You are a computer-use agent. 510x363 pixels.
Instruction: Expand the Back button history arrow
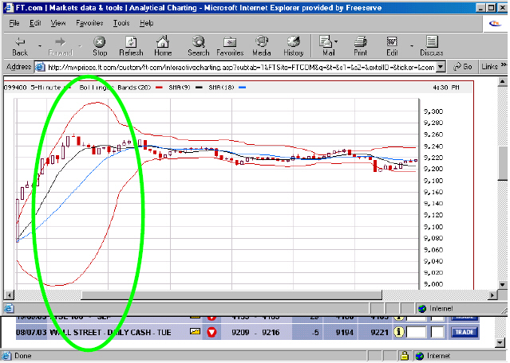40,46
